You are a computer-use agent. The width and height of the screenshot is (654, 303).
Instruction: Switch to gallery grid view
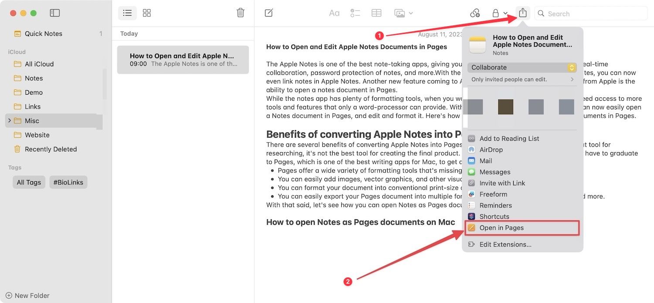pos(147,13)
